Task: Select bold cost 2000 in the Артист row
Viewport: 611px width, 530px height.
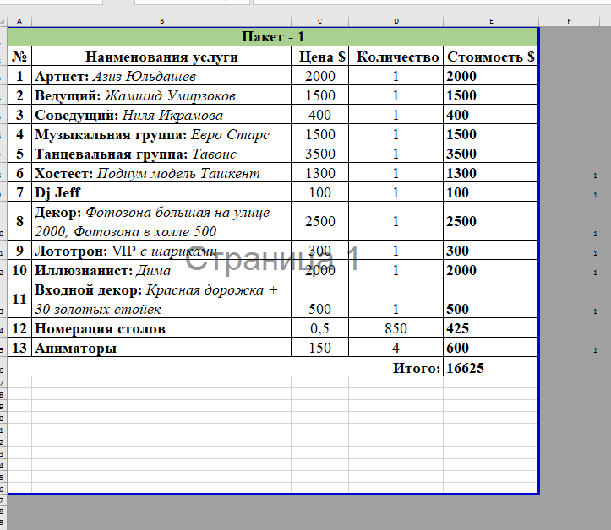Action: click(x=491, y=75)
